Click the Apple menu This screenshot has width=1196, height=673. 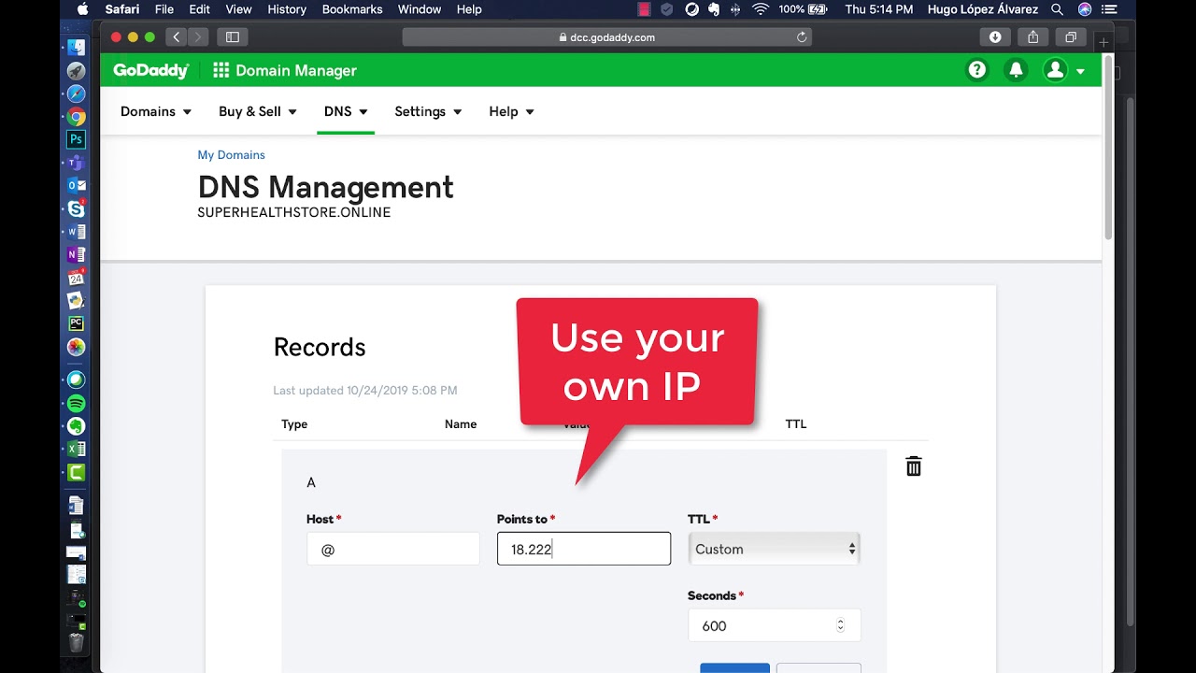click(82, 9)
